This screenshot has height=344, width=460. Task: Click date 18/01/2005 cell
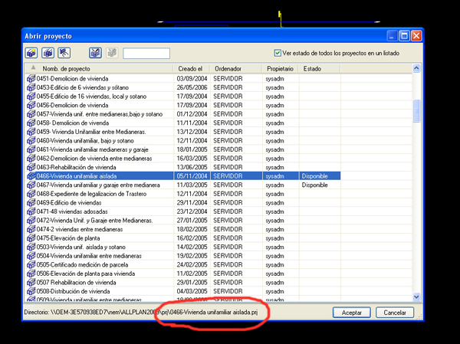click(x=192, y=149)
